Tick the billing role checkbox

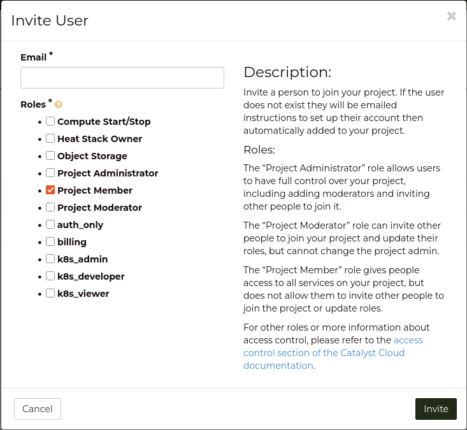click(x=50, y=241)
